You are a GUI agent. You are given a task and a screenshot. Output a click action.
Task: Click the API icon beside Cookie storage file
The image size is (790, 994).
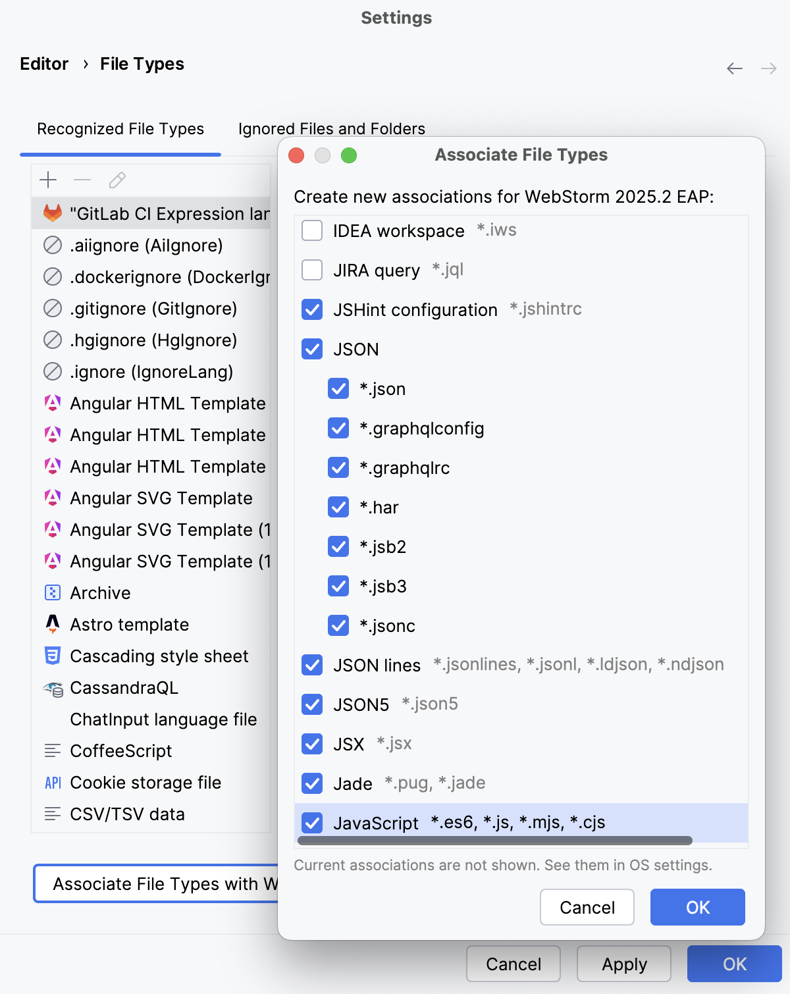52,783
